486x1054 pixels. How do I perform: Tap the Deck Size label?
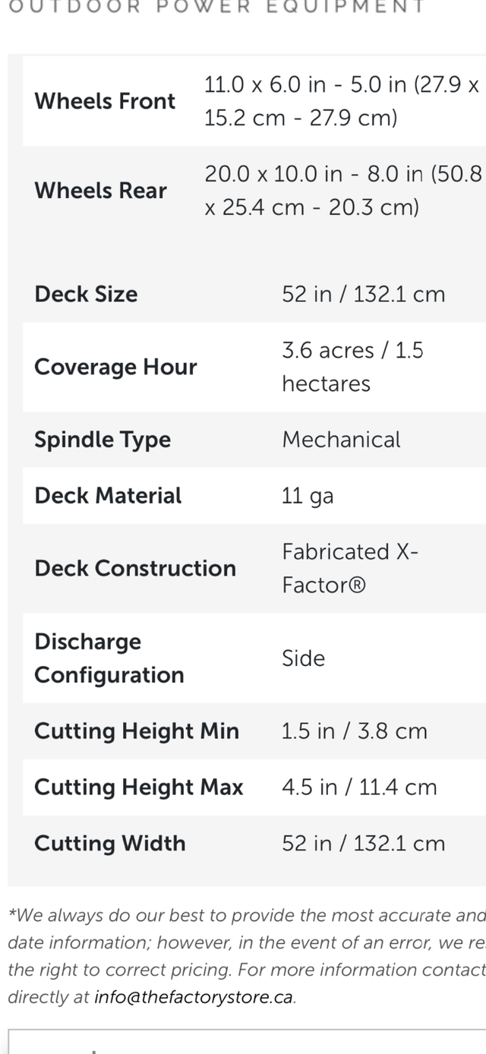[x=86, y=295]
